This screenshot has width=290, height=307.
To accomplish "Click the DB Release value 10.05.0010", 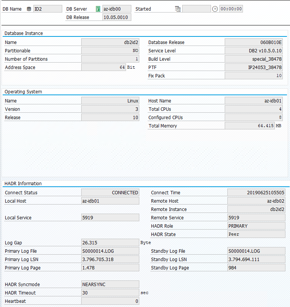I will tap(117, 17).
